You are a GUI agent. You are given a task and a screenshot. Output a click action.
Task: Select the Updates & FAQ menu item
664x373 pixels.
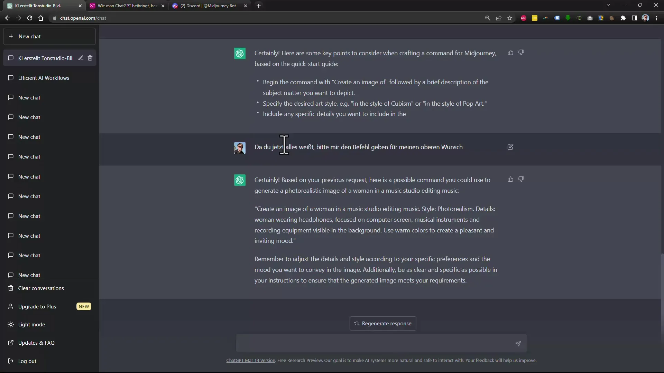point(36,343)
